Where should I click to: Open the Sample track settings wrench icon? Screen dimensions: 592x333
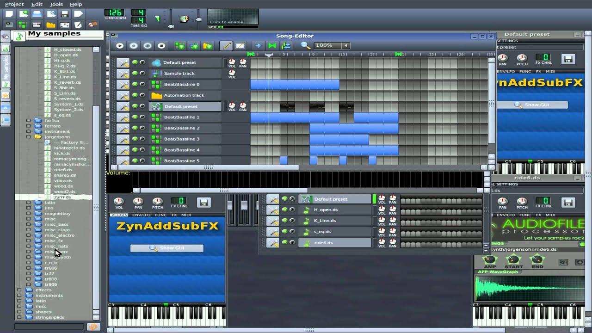[123, 74]
